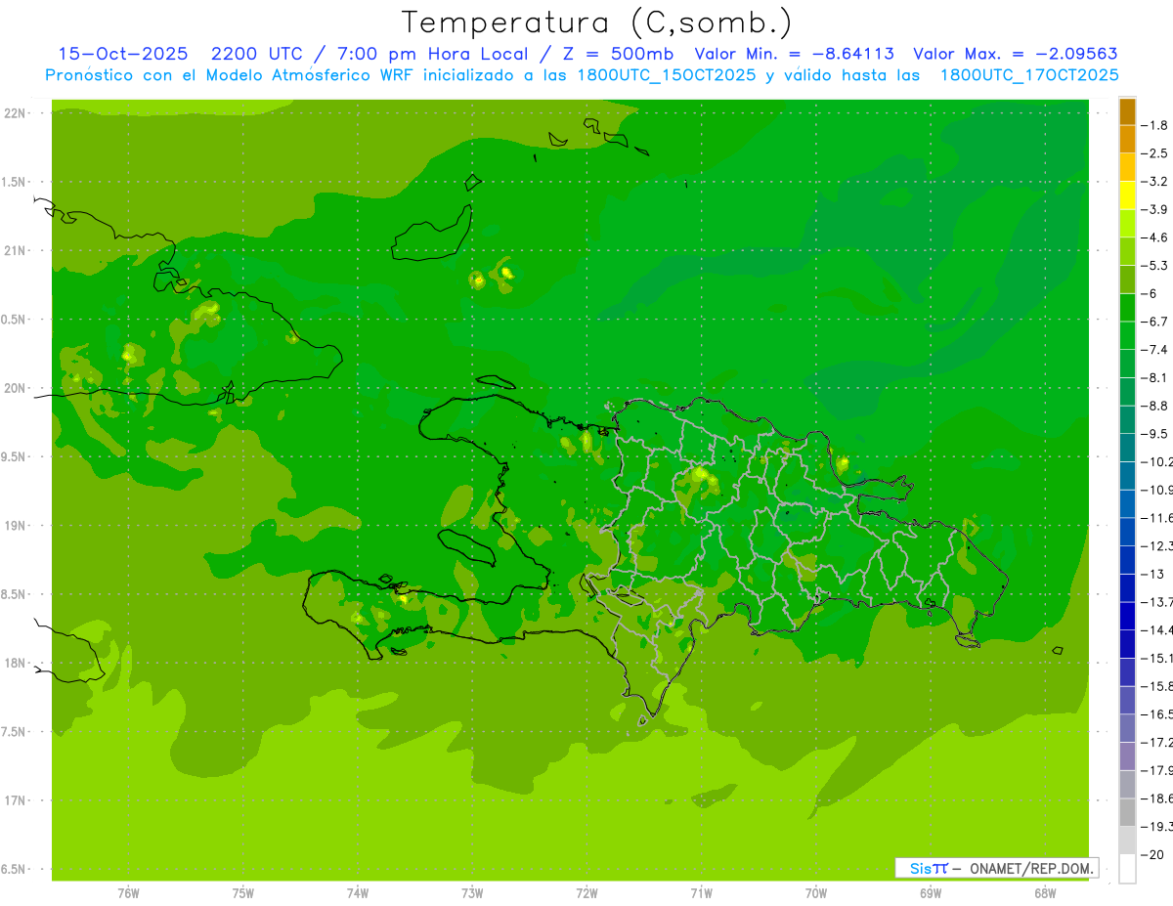Image resolution: width=1173 pixels, height=906 pixels.
Task: Click the WRF model forecast subtitle line
Action: pos(582,75)
